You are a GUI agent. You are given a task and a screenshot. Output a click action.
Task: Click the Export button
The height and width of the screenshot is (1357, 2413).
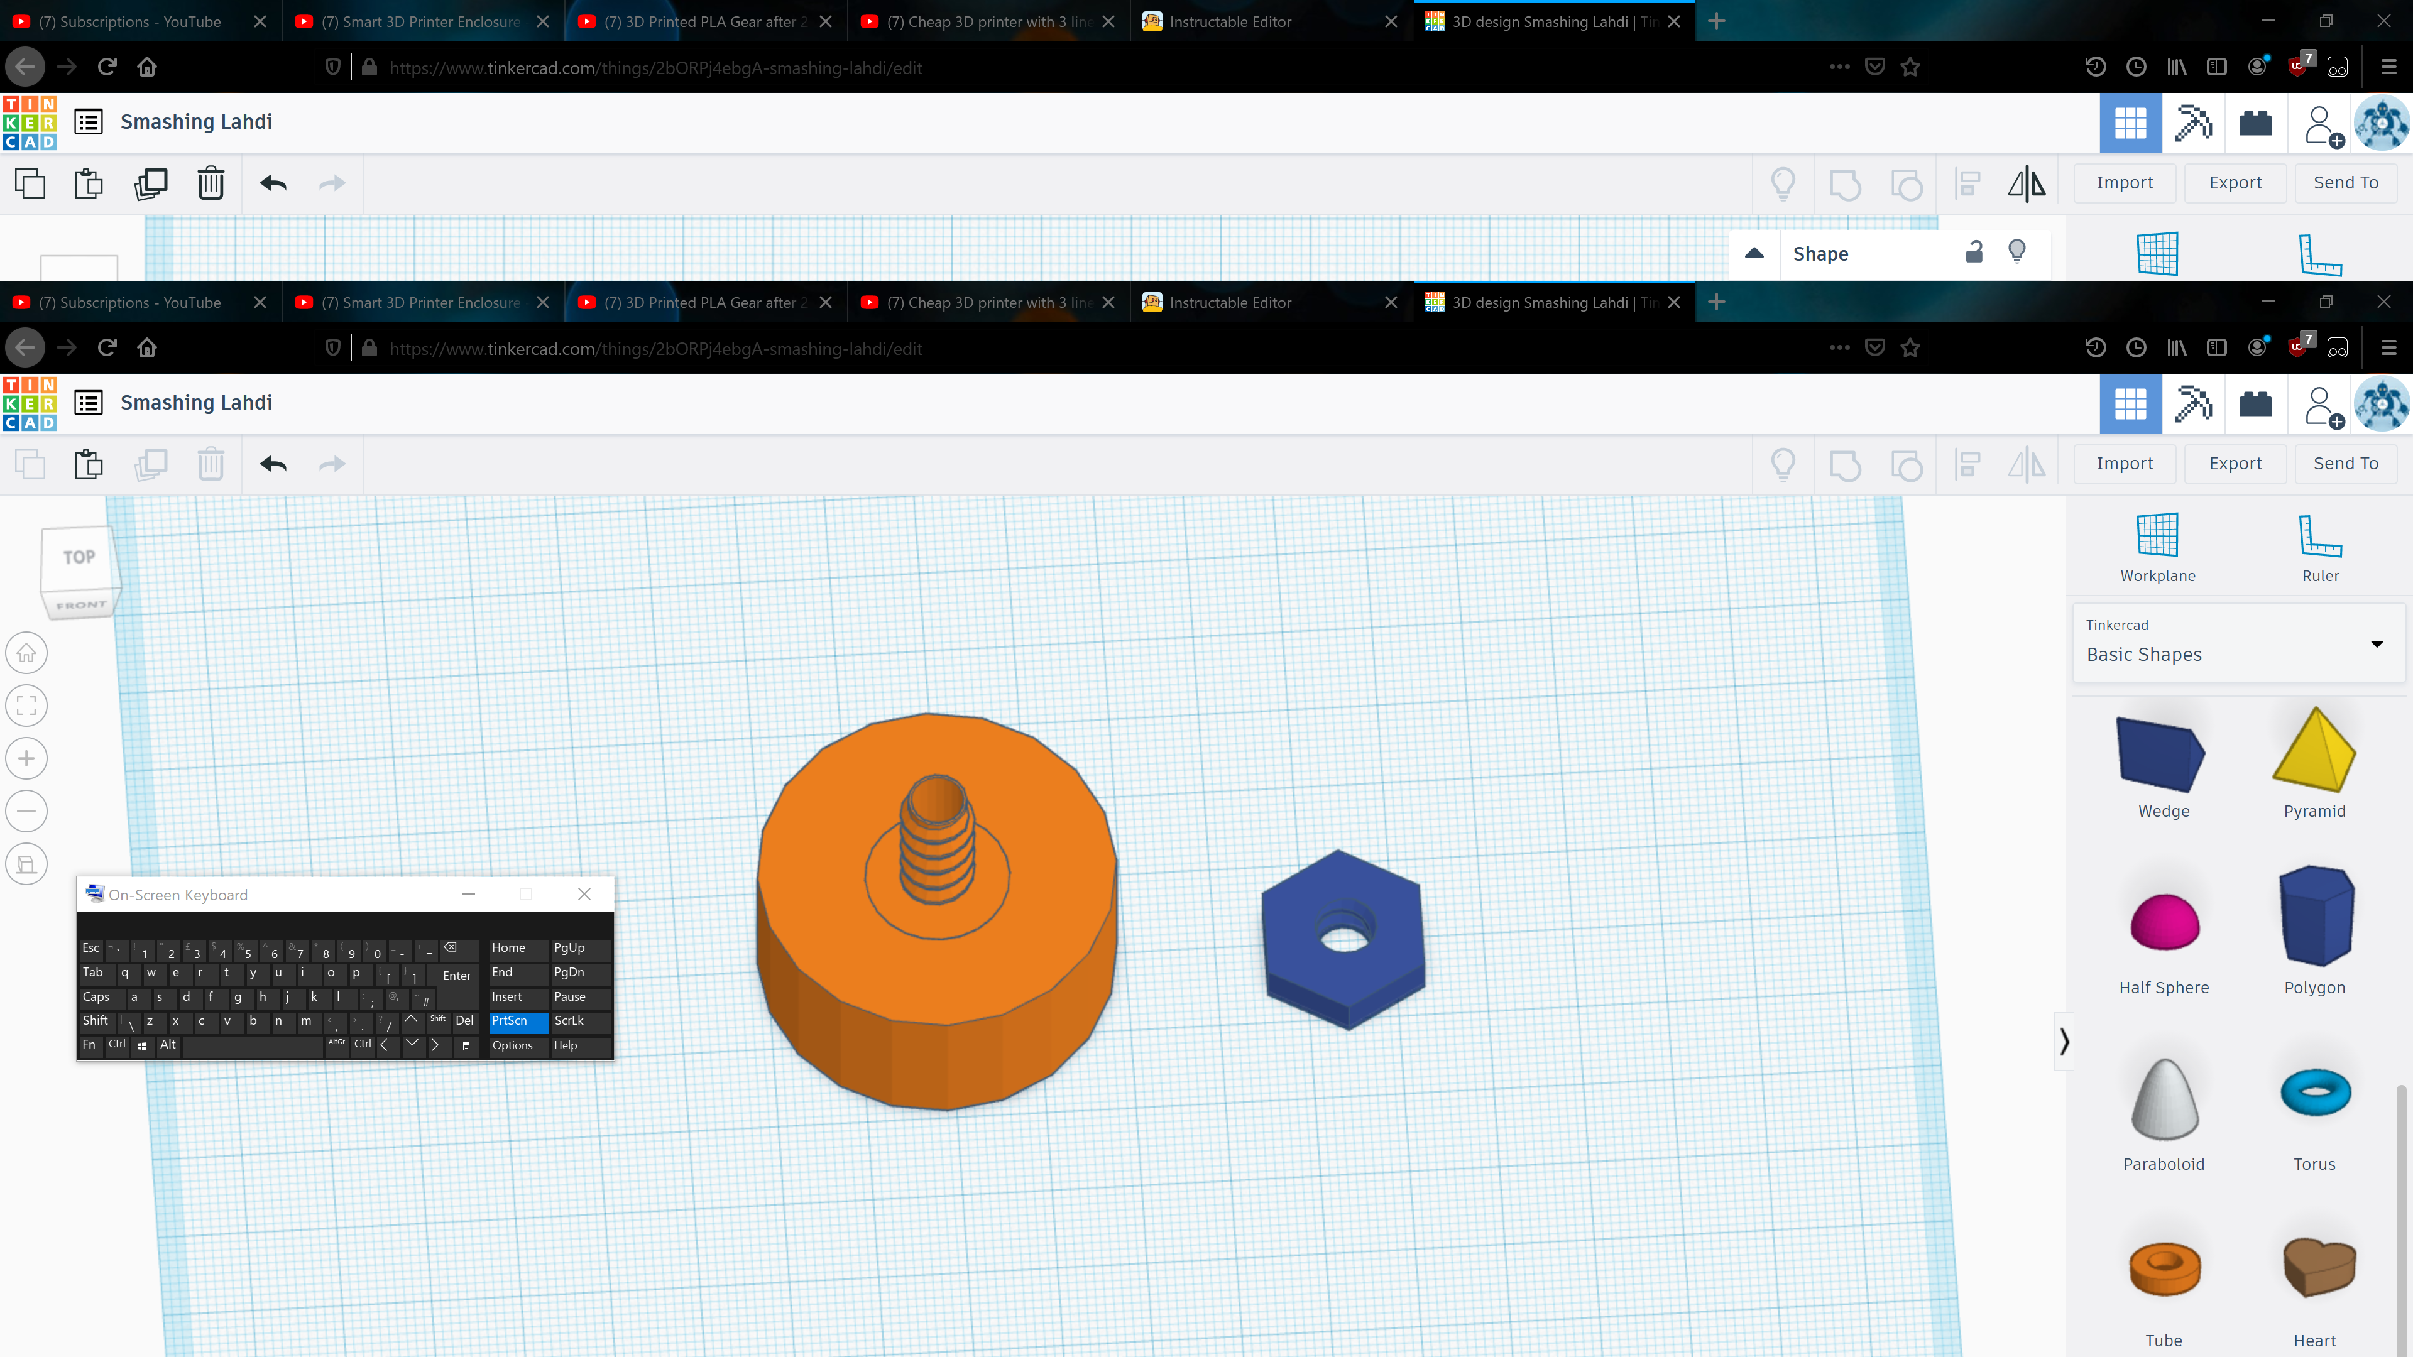[x=2235, y=464]
